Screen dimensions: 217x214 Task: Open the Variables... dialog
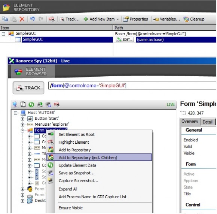coord(166,19)
